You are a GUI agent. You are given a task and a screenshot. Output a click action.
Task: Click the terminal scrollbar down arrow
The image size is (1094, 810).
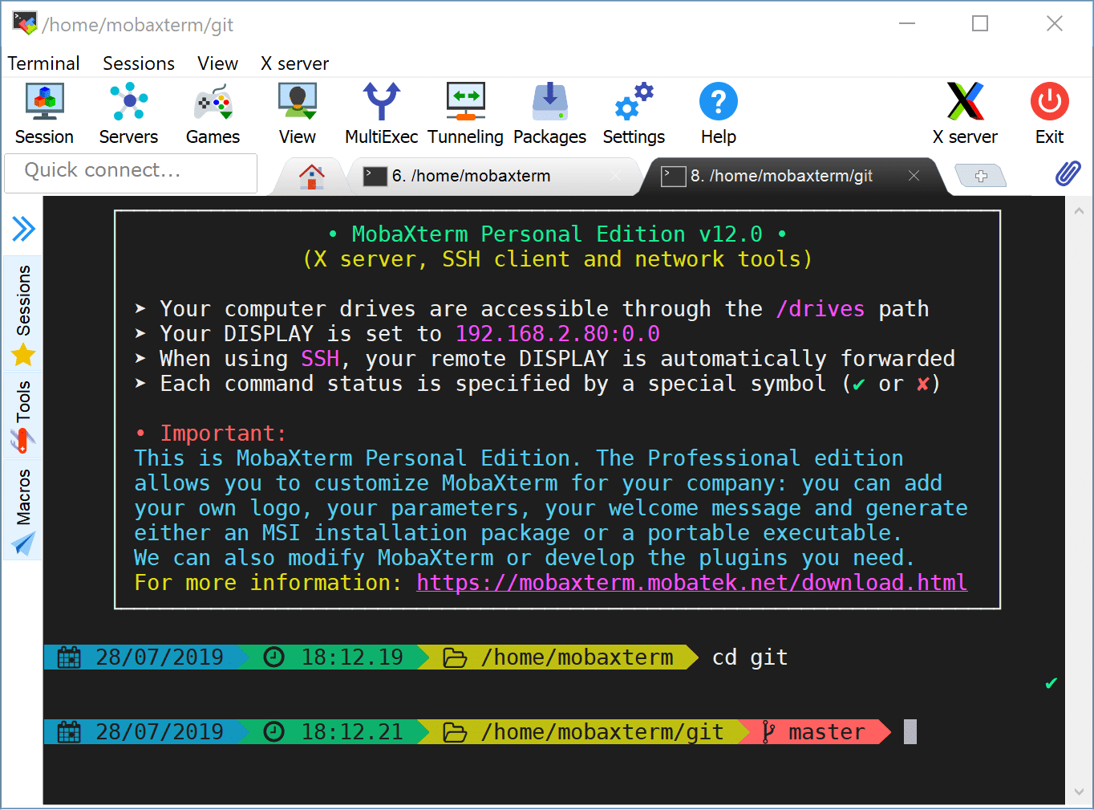click(1079, 792)
